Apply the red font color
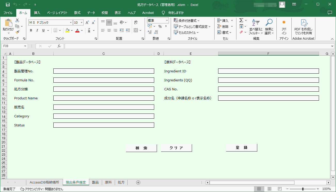The height and width of the screenshot is (192, 336). [77, 30]
